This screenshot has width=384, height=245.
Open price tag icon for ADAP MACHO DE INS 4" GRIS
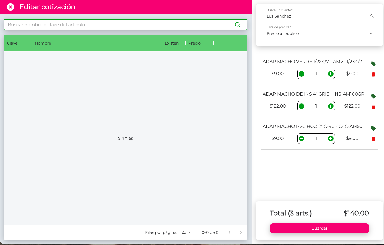pyautogui.click(x=373, y=96)
